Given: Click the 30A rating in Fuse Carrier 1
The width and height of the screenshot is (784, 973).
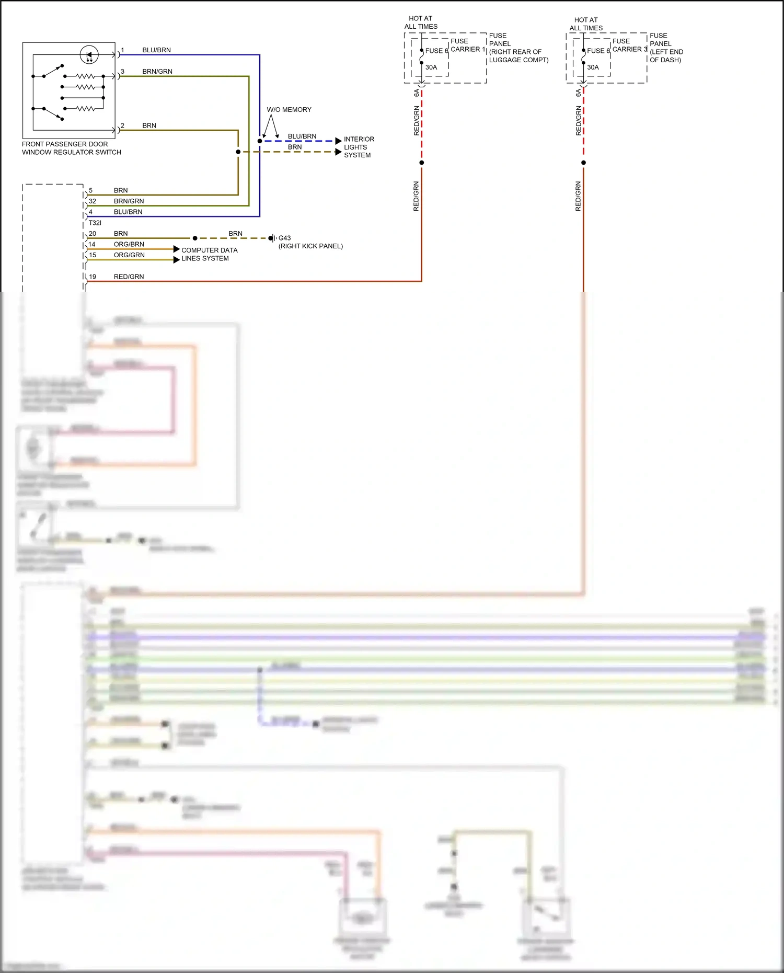Looking at the screenshot, I should point(431,67).
